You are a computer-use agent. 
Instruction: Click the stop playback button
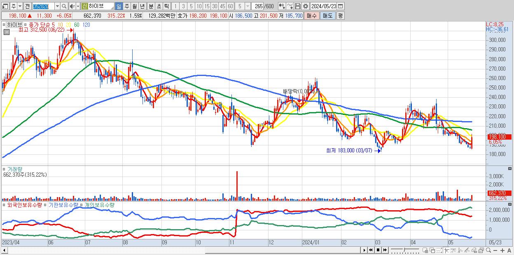click(x=378, y=250)
